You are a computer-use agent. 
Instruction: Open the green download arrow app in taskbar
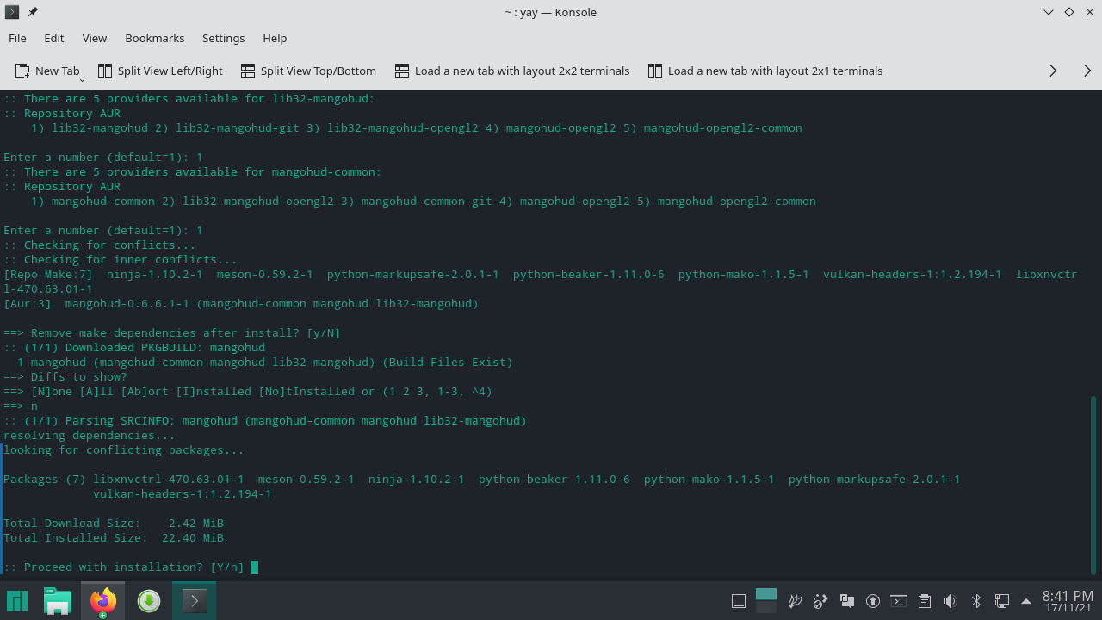(x=149, y=600)
